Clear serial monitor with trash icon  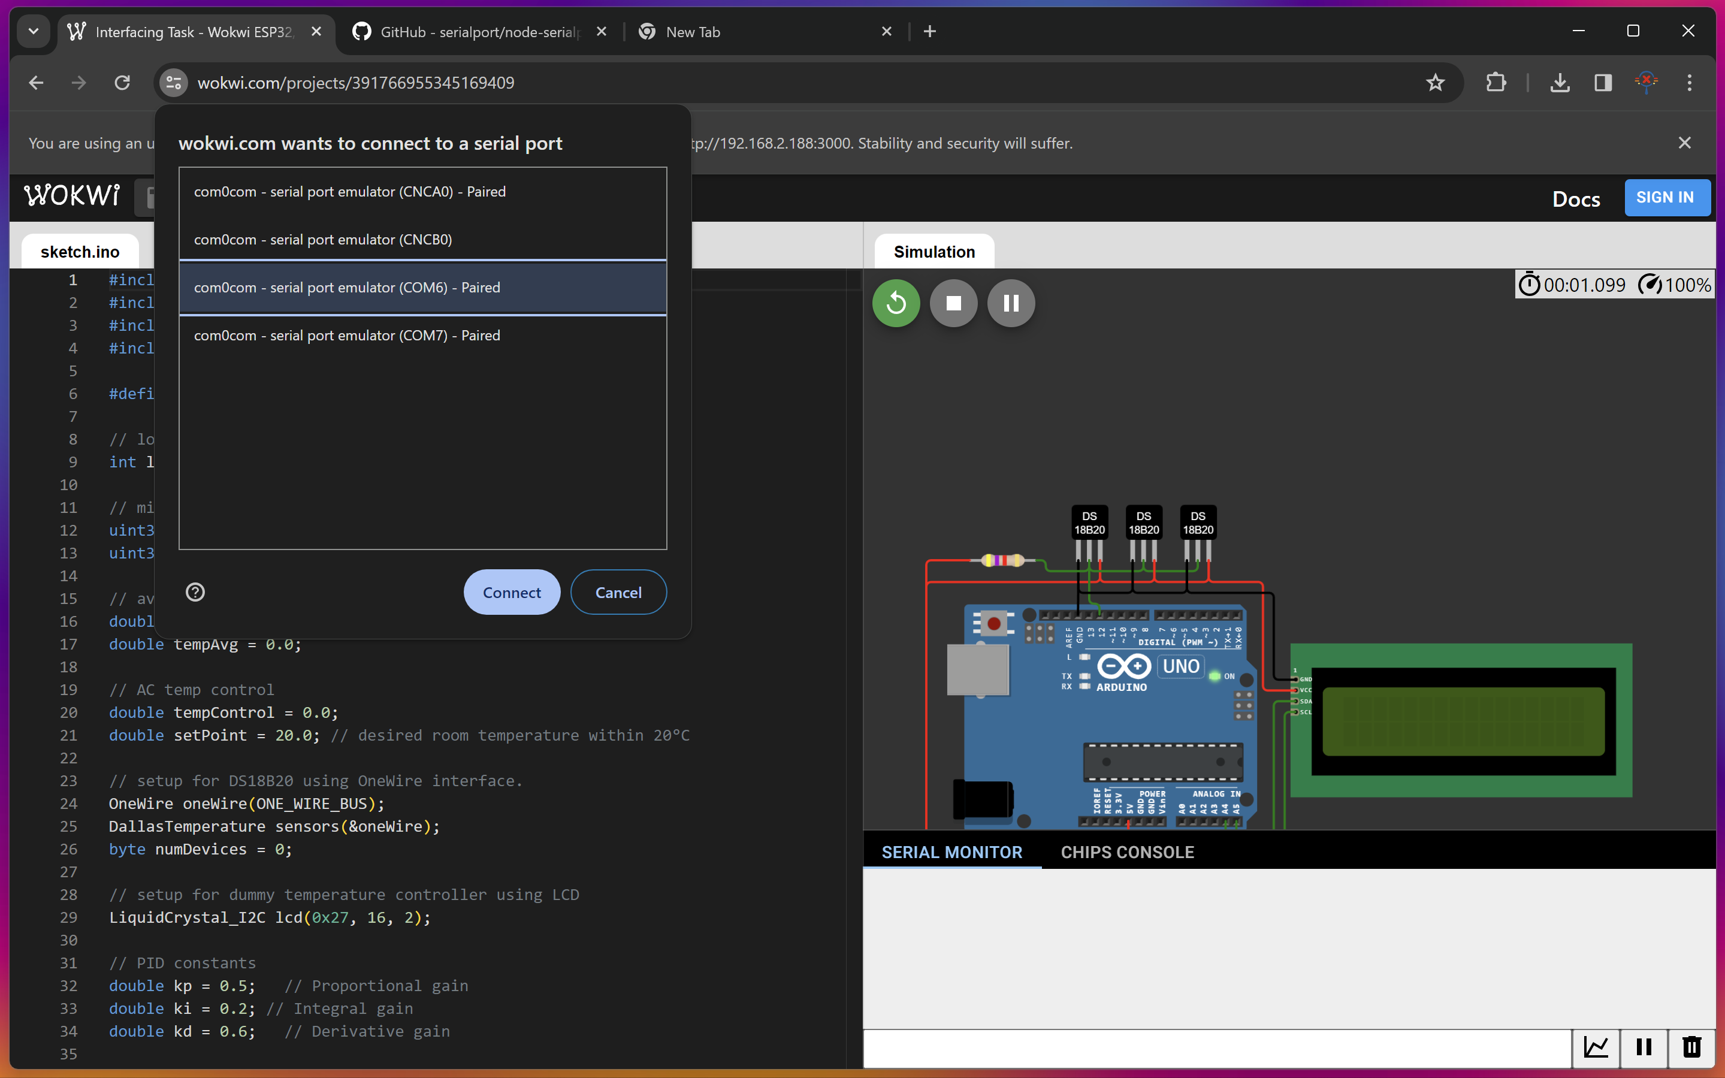pyautogui.click(x=1691, y=1047)
